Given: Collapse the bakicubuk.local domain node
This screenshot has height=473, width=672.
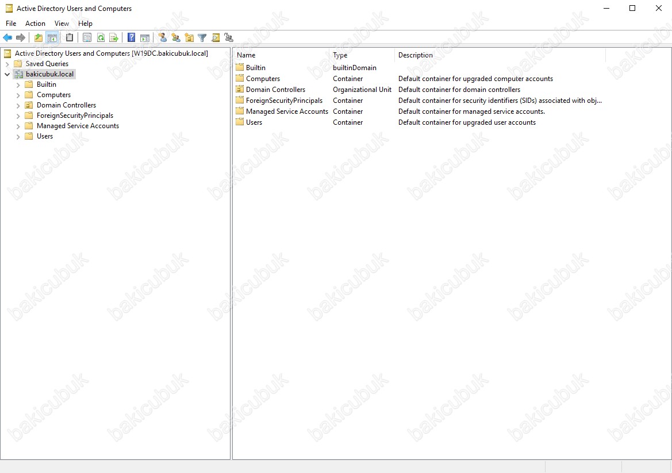Looking at the screenshot, I should point(7,74).
